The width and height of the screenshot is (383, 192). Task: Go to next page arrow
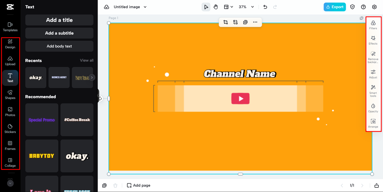pyautogui.click(x=362, y=185)
